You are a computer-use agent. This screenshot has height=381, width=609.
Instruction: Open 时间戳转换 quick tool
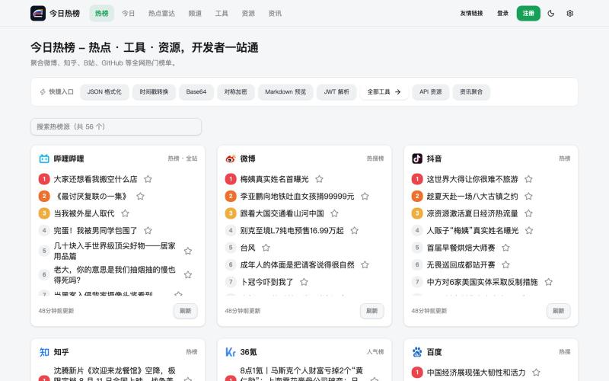(154, 92)
